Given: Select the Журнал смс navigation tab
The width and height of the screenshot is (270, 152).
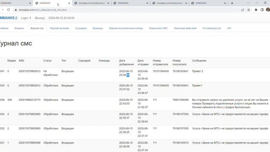Looking at the screenshot, I should click(x=37, y=28).
